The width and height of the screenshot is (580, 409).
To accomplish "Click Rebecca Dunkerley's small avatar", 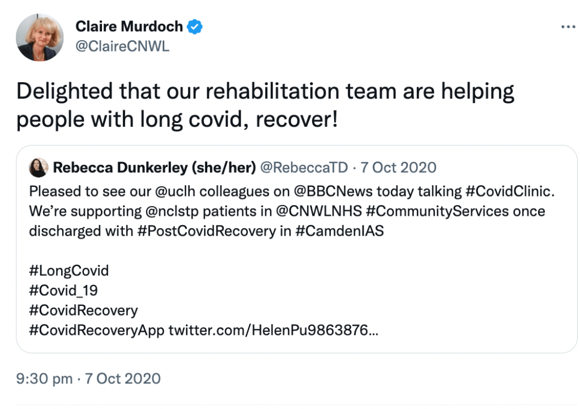I will pyautogui.click(x=39, y=167).
